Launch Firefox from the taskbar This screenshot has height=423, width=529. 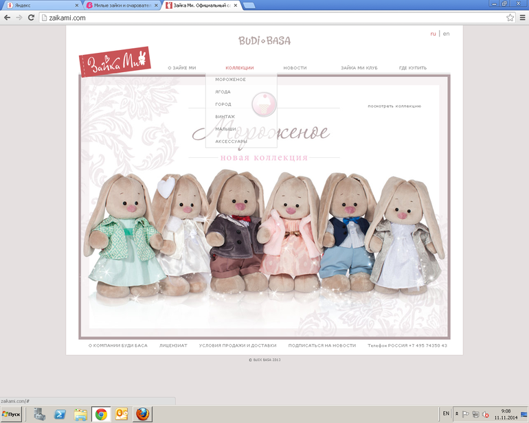tap(142, 414)
